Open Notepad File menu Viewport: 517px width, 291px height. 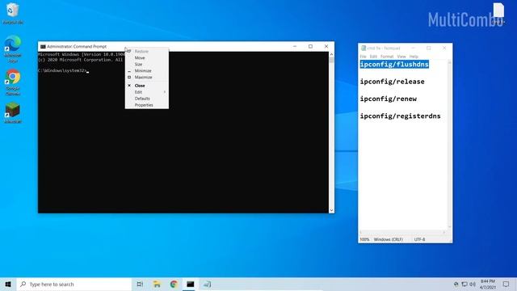click(x=363, y=57)
